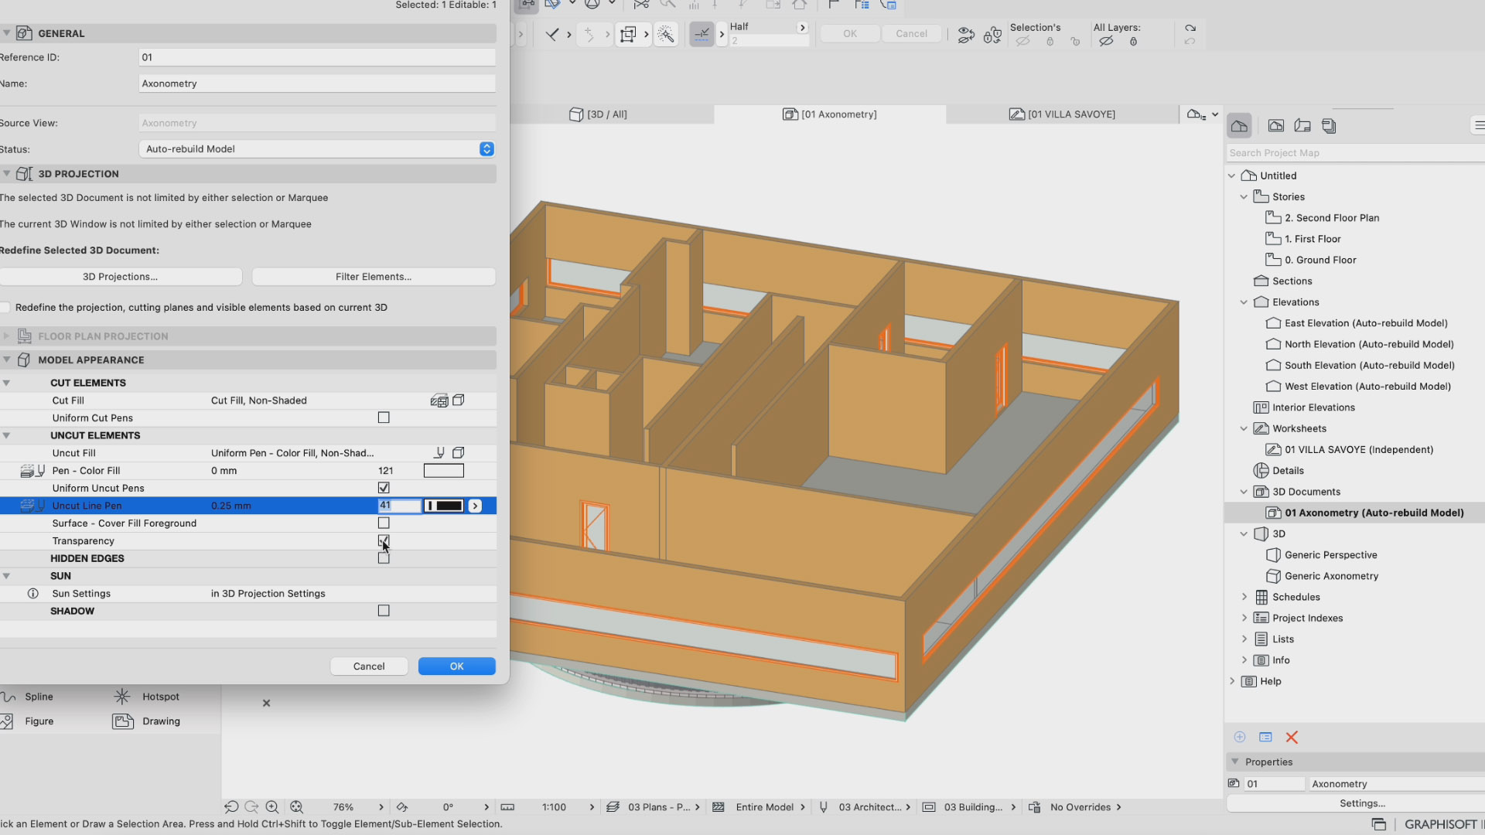Expand the Floor Plan Projection section
This screenshot has height=835, width=1485.
tap(7, 336)
